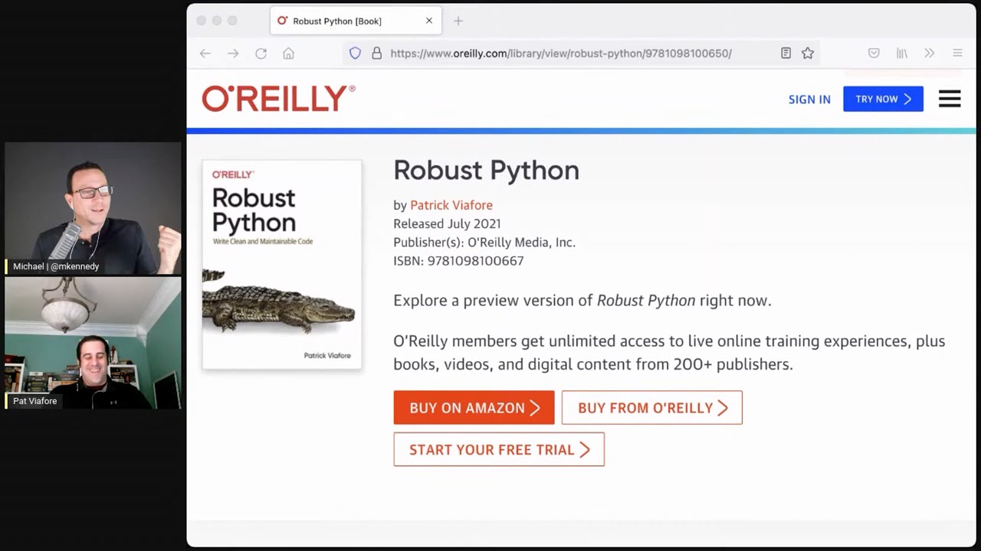981x551 pixels.
Task: Save page to Pocket icon
Action: [874, 54]
